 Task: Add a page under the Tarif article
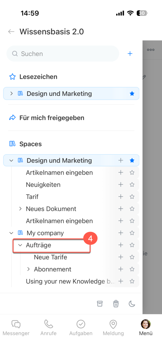121,197
